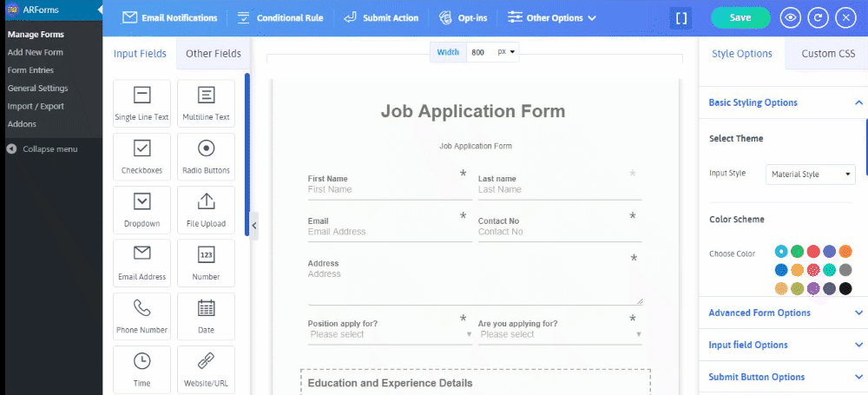Add a Phone Number field
This screenshot has width=868, height=395.
[141, 316]
